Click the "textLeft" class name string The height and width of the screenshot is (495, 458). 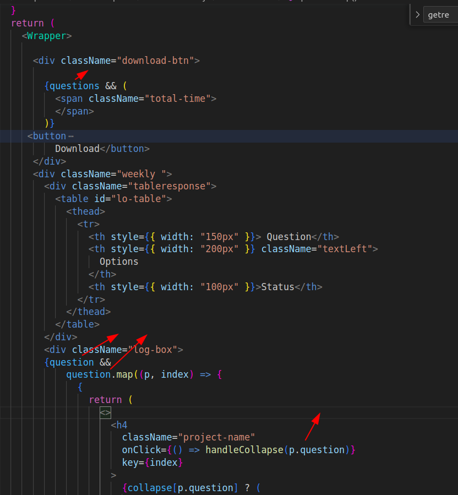(x=344, y=249)
